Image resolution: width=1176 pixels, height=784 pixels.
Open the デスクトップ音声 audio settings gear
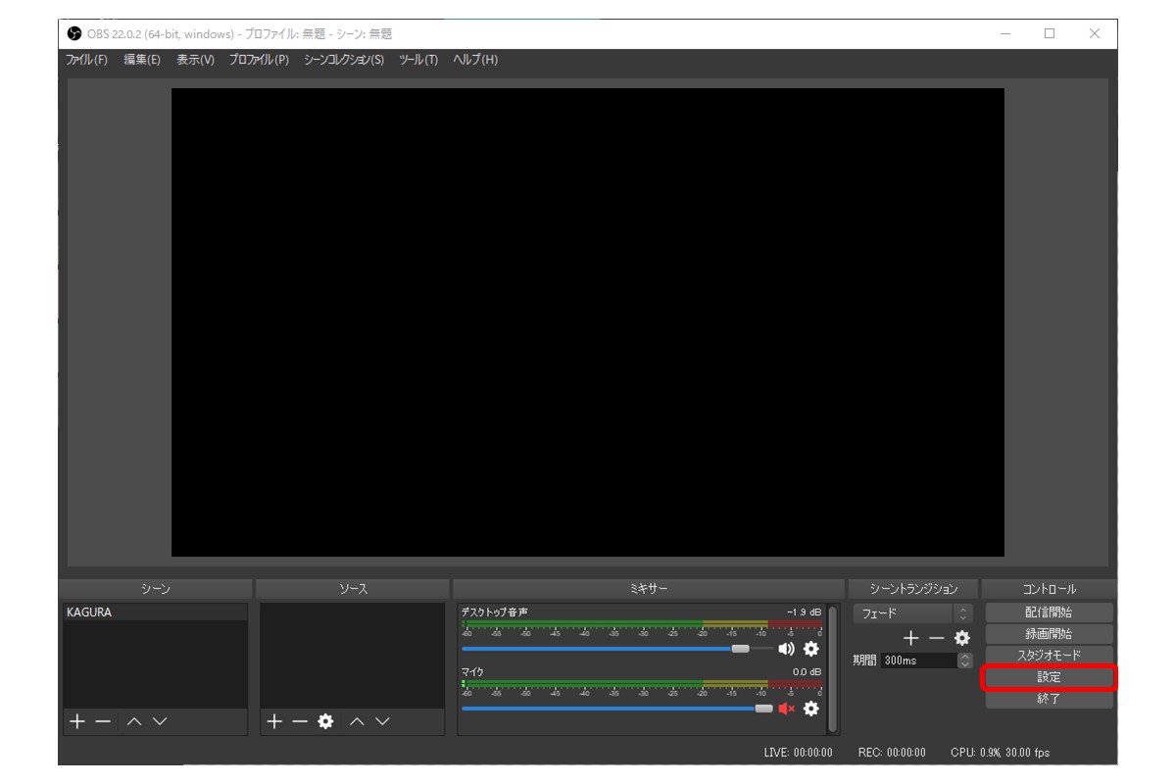point(810,649)
